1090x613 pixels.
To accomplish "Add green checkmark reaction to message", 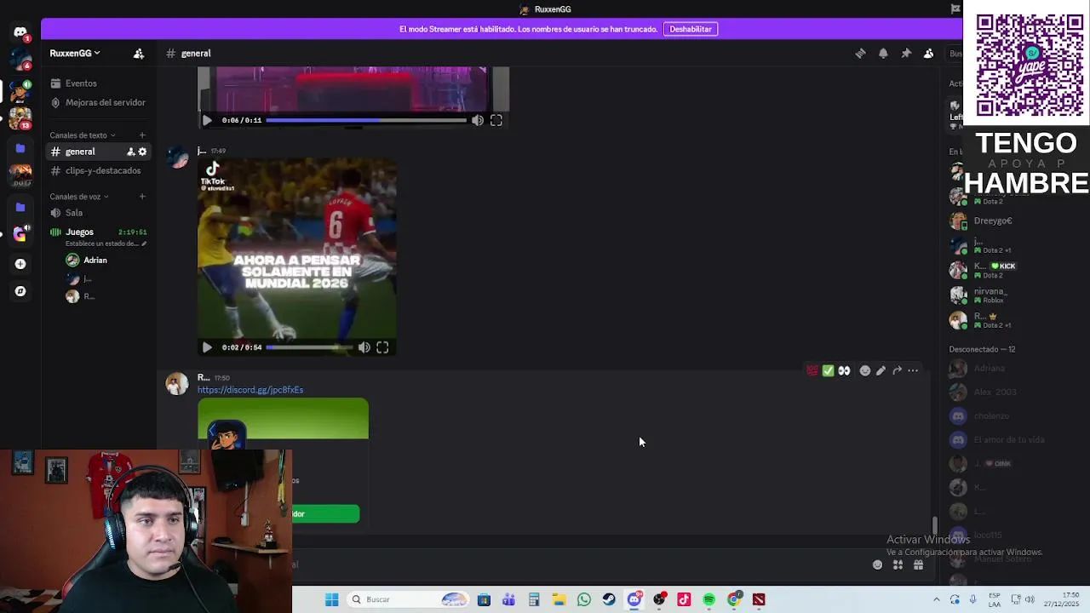I will [x=828, y=370].
